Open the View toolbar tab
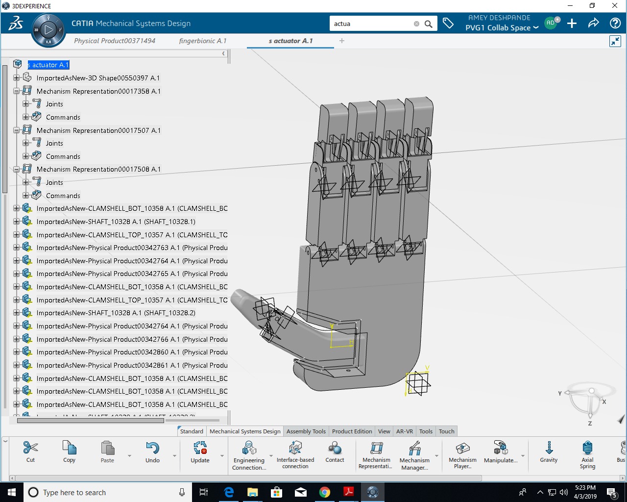The image size is (627, 502). 384,431
